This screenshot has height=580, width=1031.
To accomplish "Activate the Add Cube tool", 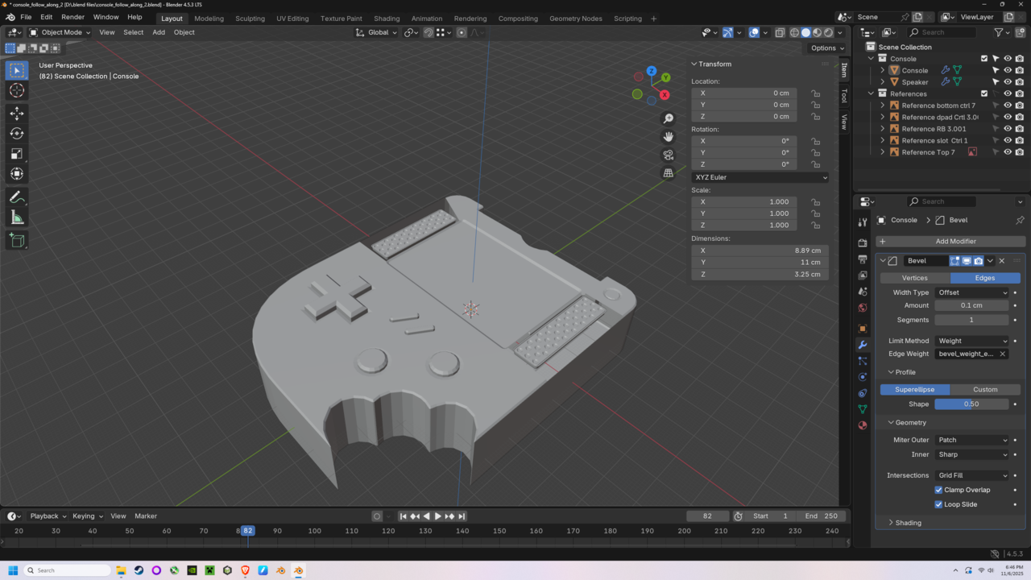I will pos(17,240).
